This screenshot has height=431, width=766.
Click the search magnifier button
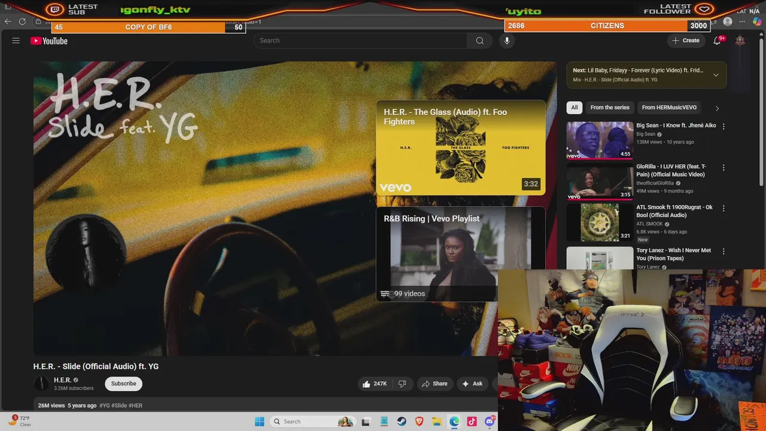480,41
